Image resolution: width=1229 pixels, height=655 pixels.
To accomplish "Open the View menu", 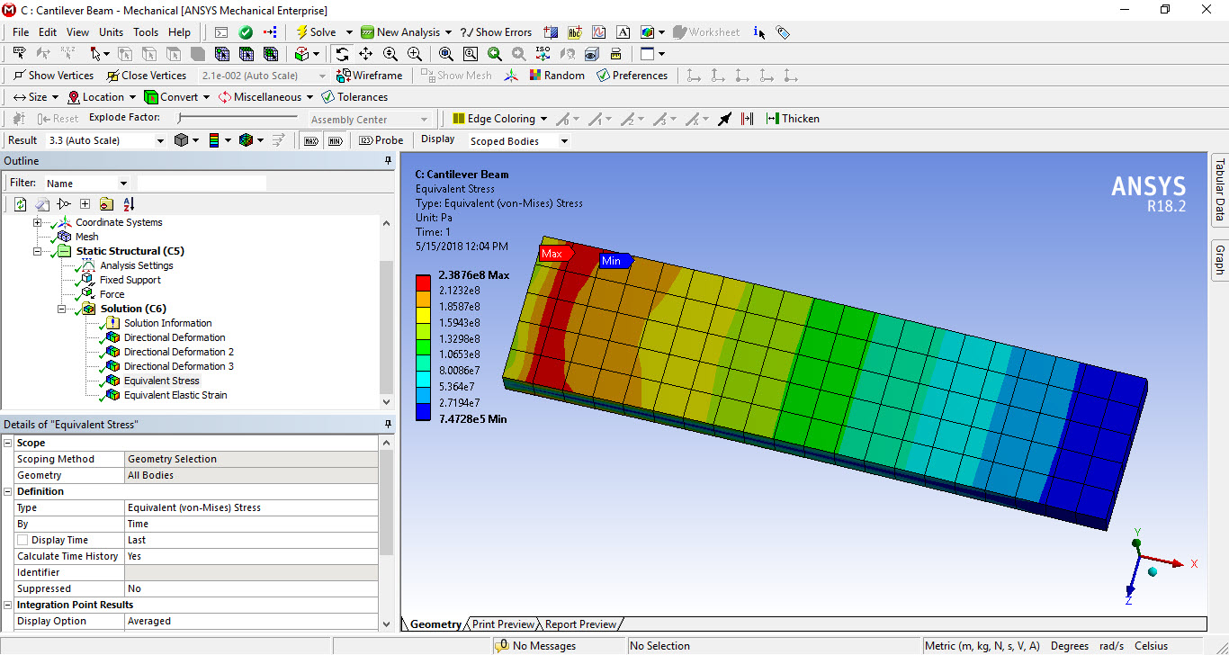I will (x=78, y=32).
